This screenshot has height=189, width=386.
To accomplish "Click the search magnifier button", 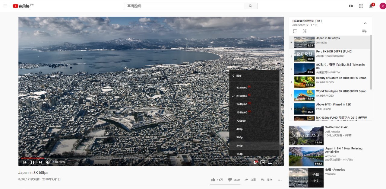I will (x=250, y=6).
